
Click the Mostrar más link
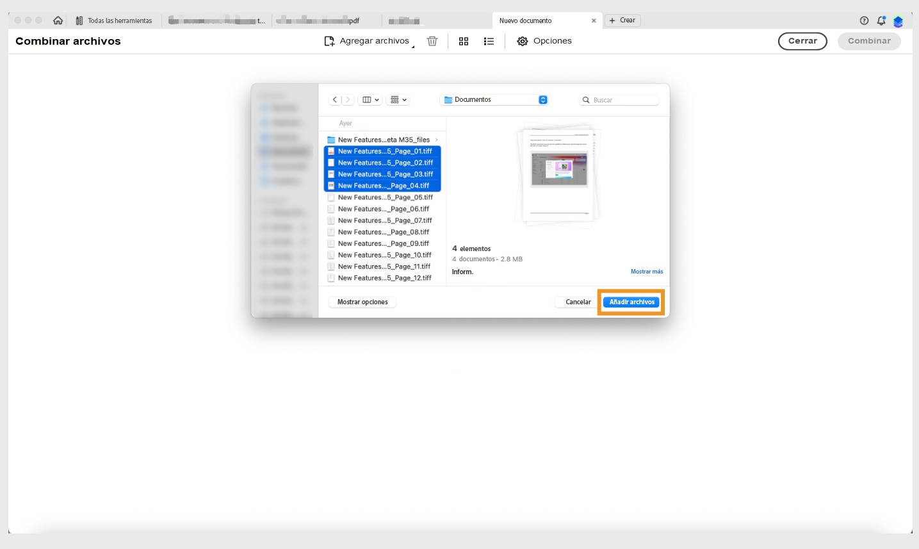(x=647, y=272)
